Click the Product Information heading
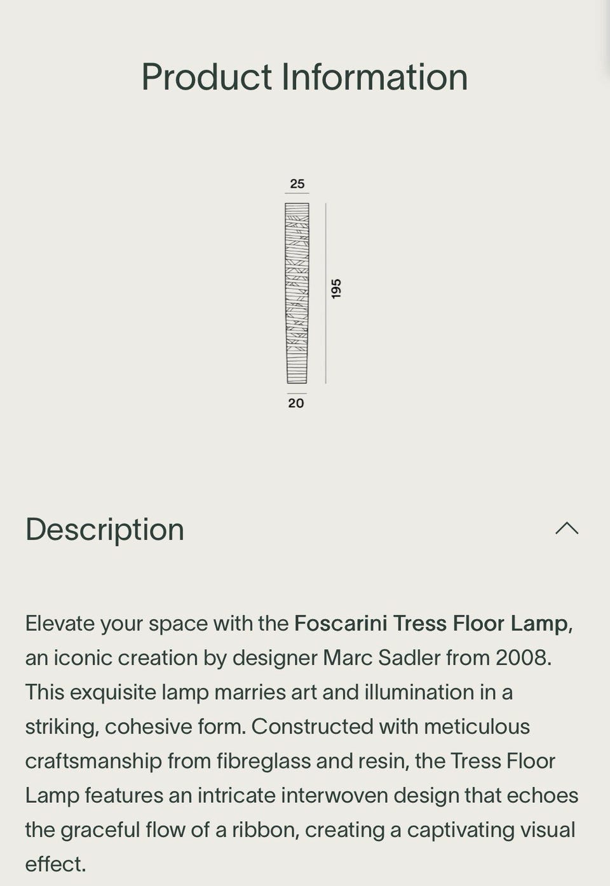Screen dimensions: 610x886 tap(304, 77)
